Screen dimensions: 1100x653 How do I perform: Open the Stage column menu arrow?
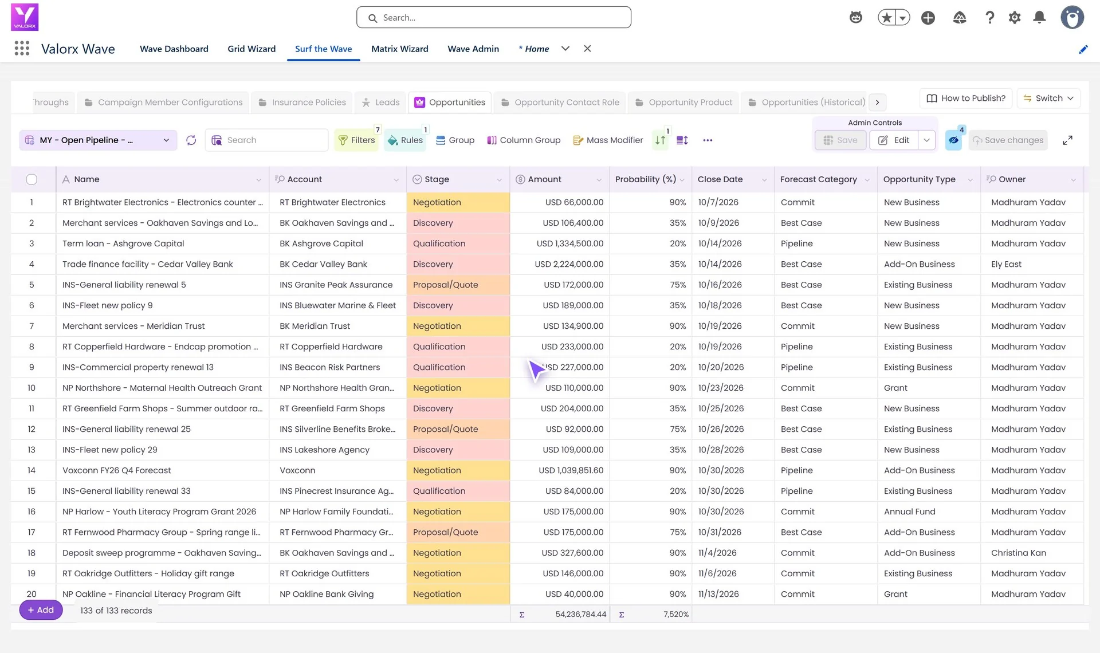pyautogui.click(x=499, y=180)
